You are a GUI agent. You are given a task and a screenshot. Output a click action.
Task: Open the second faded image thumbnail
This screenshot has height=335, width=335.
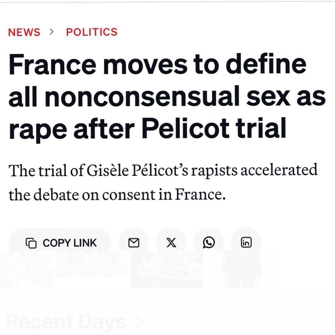(93, 264)
